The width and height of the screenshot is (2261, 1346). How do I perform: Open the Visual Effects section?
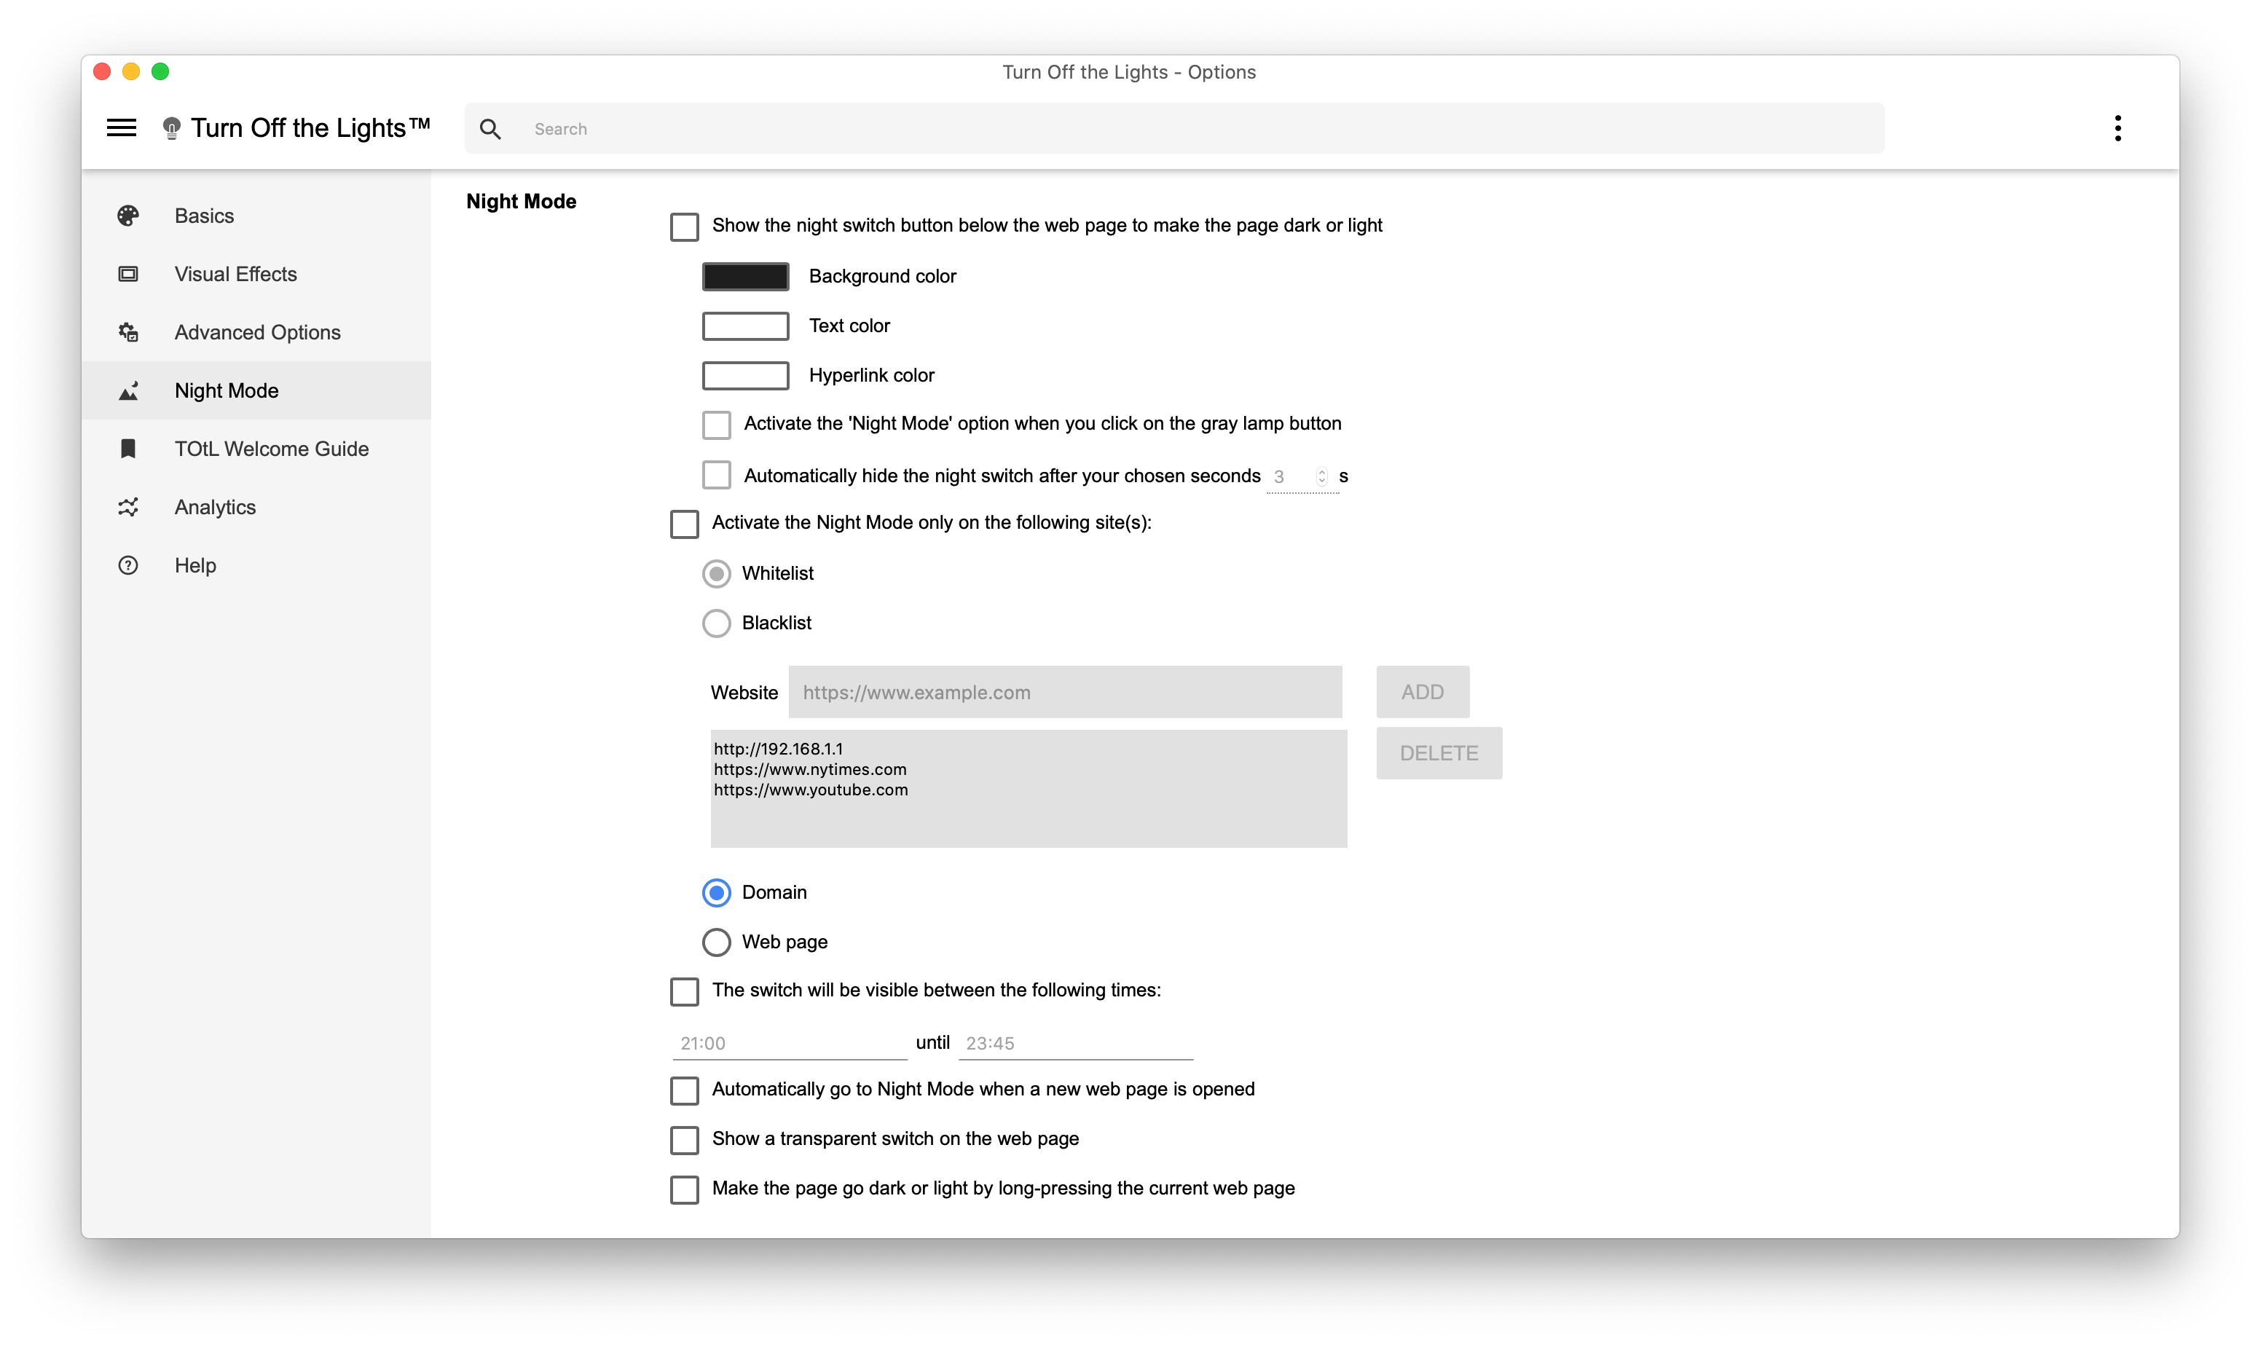click(256, 274)
